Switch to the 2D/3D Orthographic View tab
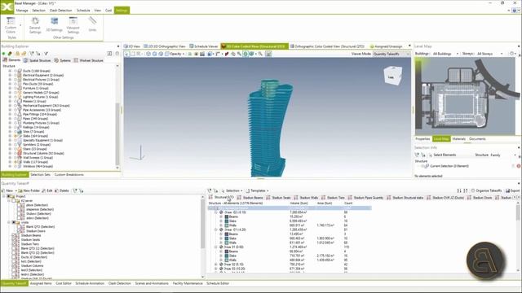Screen dimensions: 522x293 click(x=165, y=46)
